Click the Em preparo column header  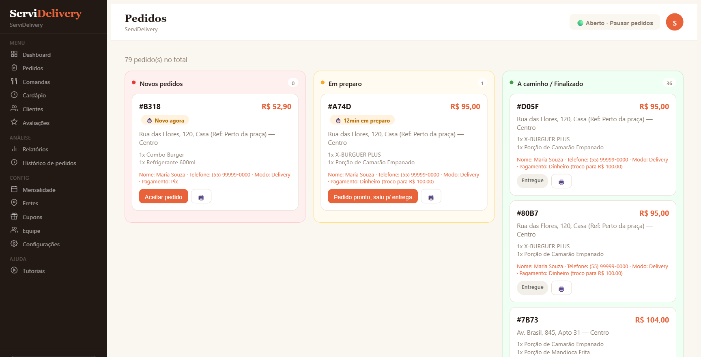pyautogui.click(x=345, y=84)
